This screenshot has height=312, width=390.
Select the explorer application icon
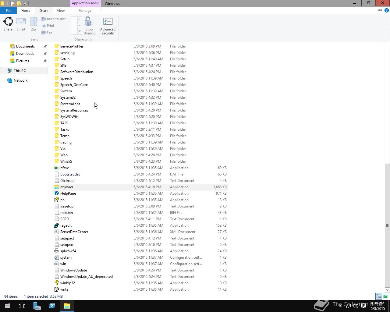click(56, 187)
